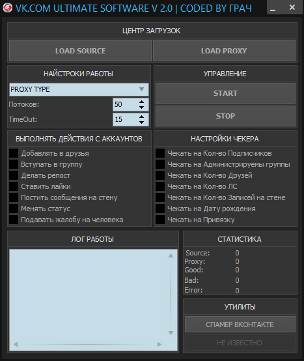Click the Bad: statistics label

coord(191,280)
